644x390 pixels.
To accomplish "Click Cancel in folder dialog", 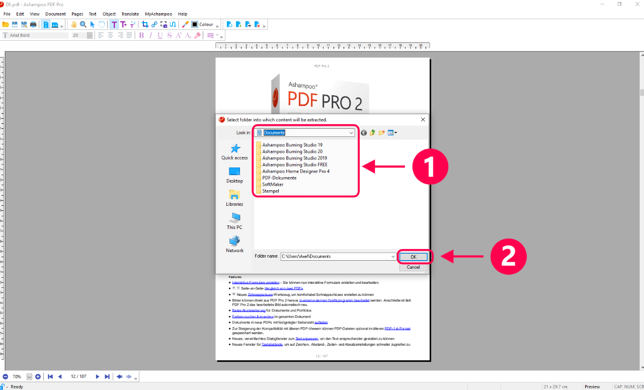I will (x=414, y=267).
